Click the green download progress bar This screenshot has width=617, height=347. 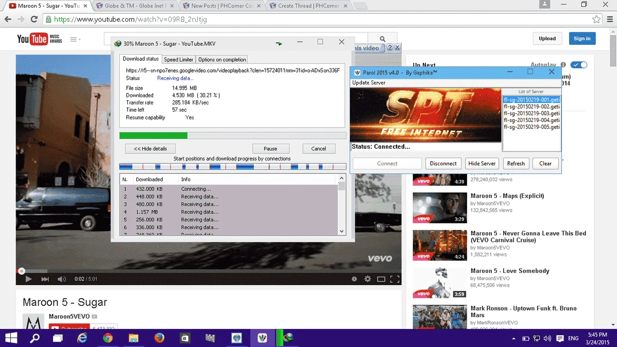pyautogui.click(x=233, y=135)
